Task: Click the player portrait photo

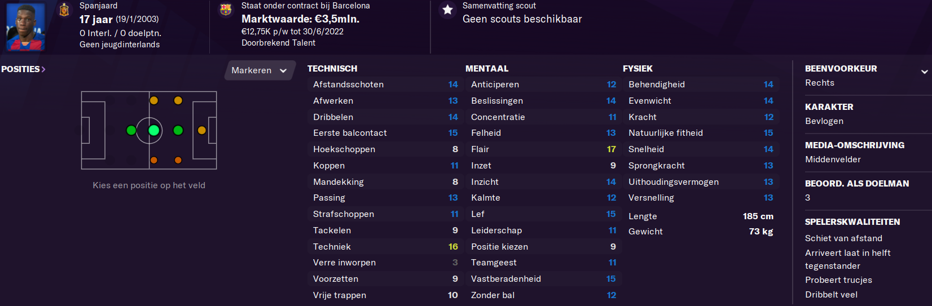Action: 25,26
